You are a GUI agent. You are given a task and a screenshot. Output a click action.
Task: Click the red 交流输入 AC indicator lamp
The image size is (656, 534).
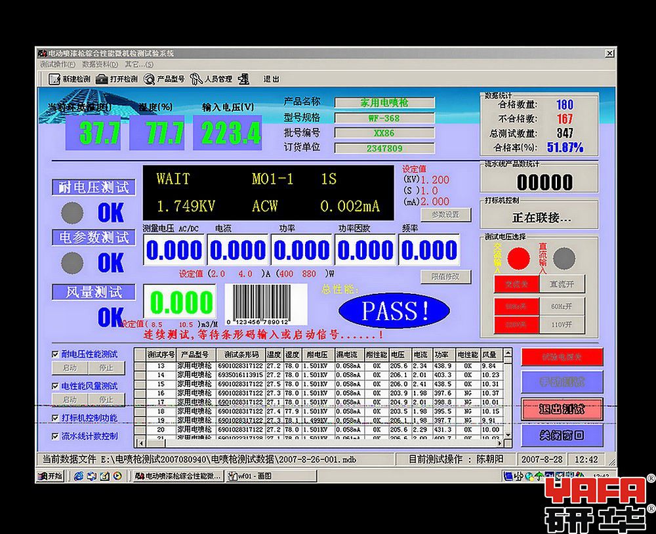(518, 258)
